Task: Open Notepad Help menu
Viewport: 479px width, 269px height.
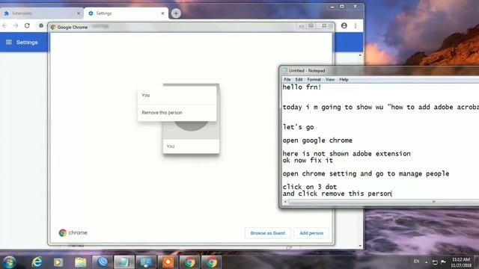Action: pos(344,80)
